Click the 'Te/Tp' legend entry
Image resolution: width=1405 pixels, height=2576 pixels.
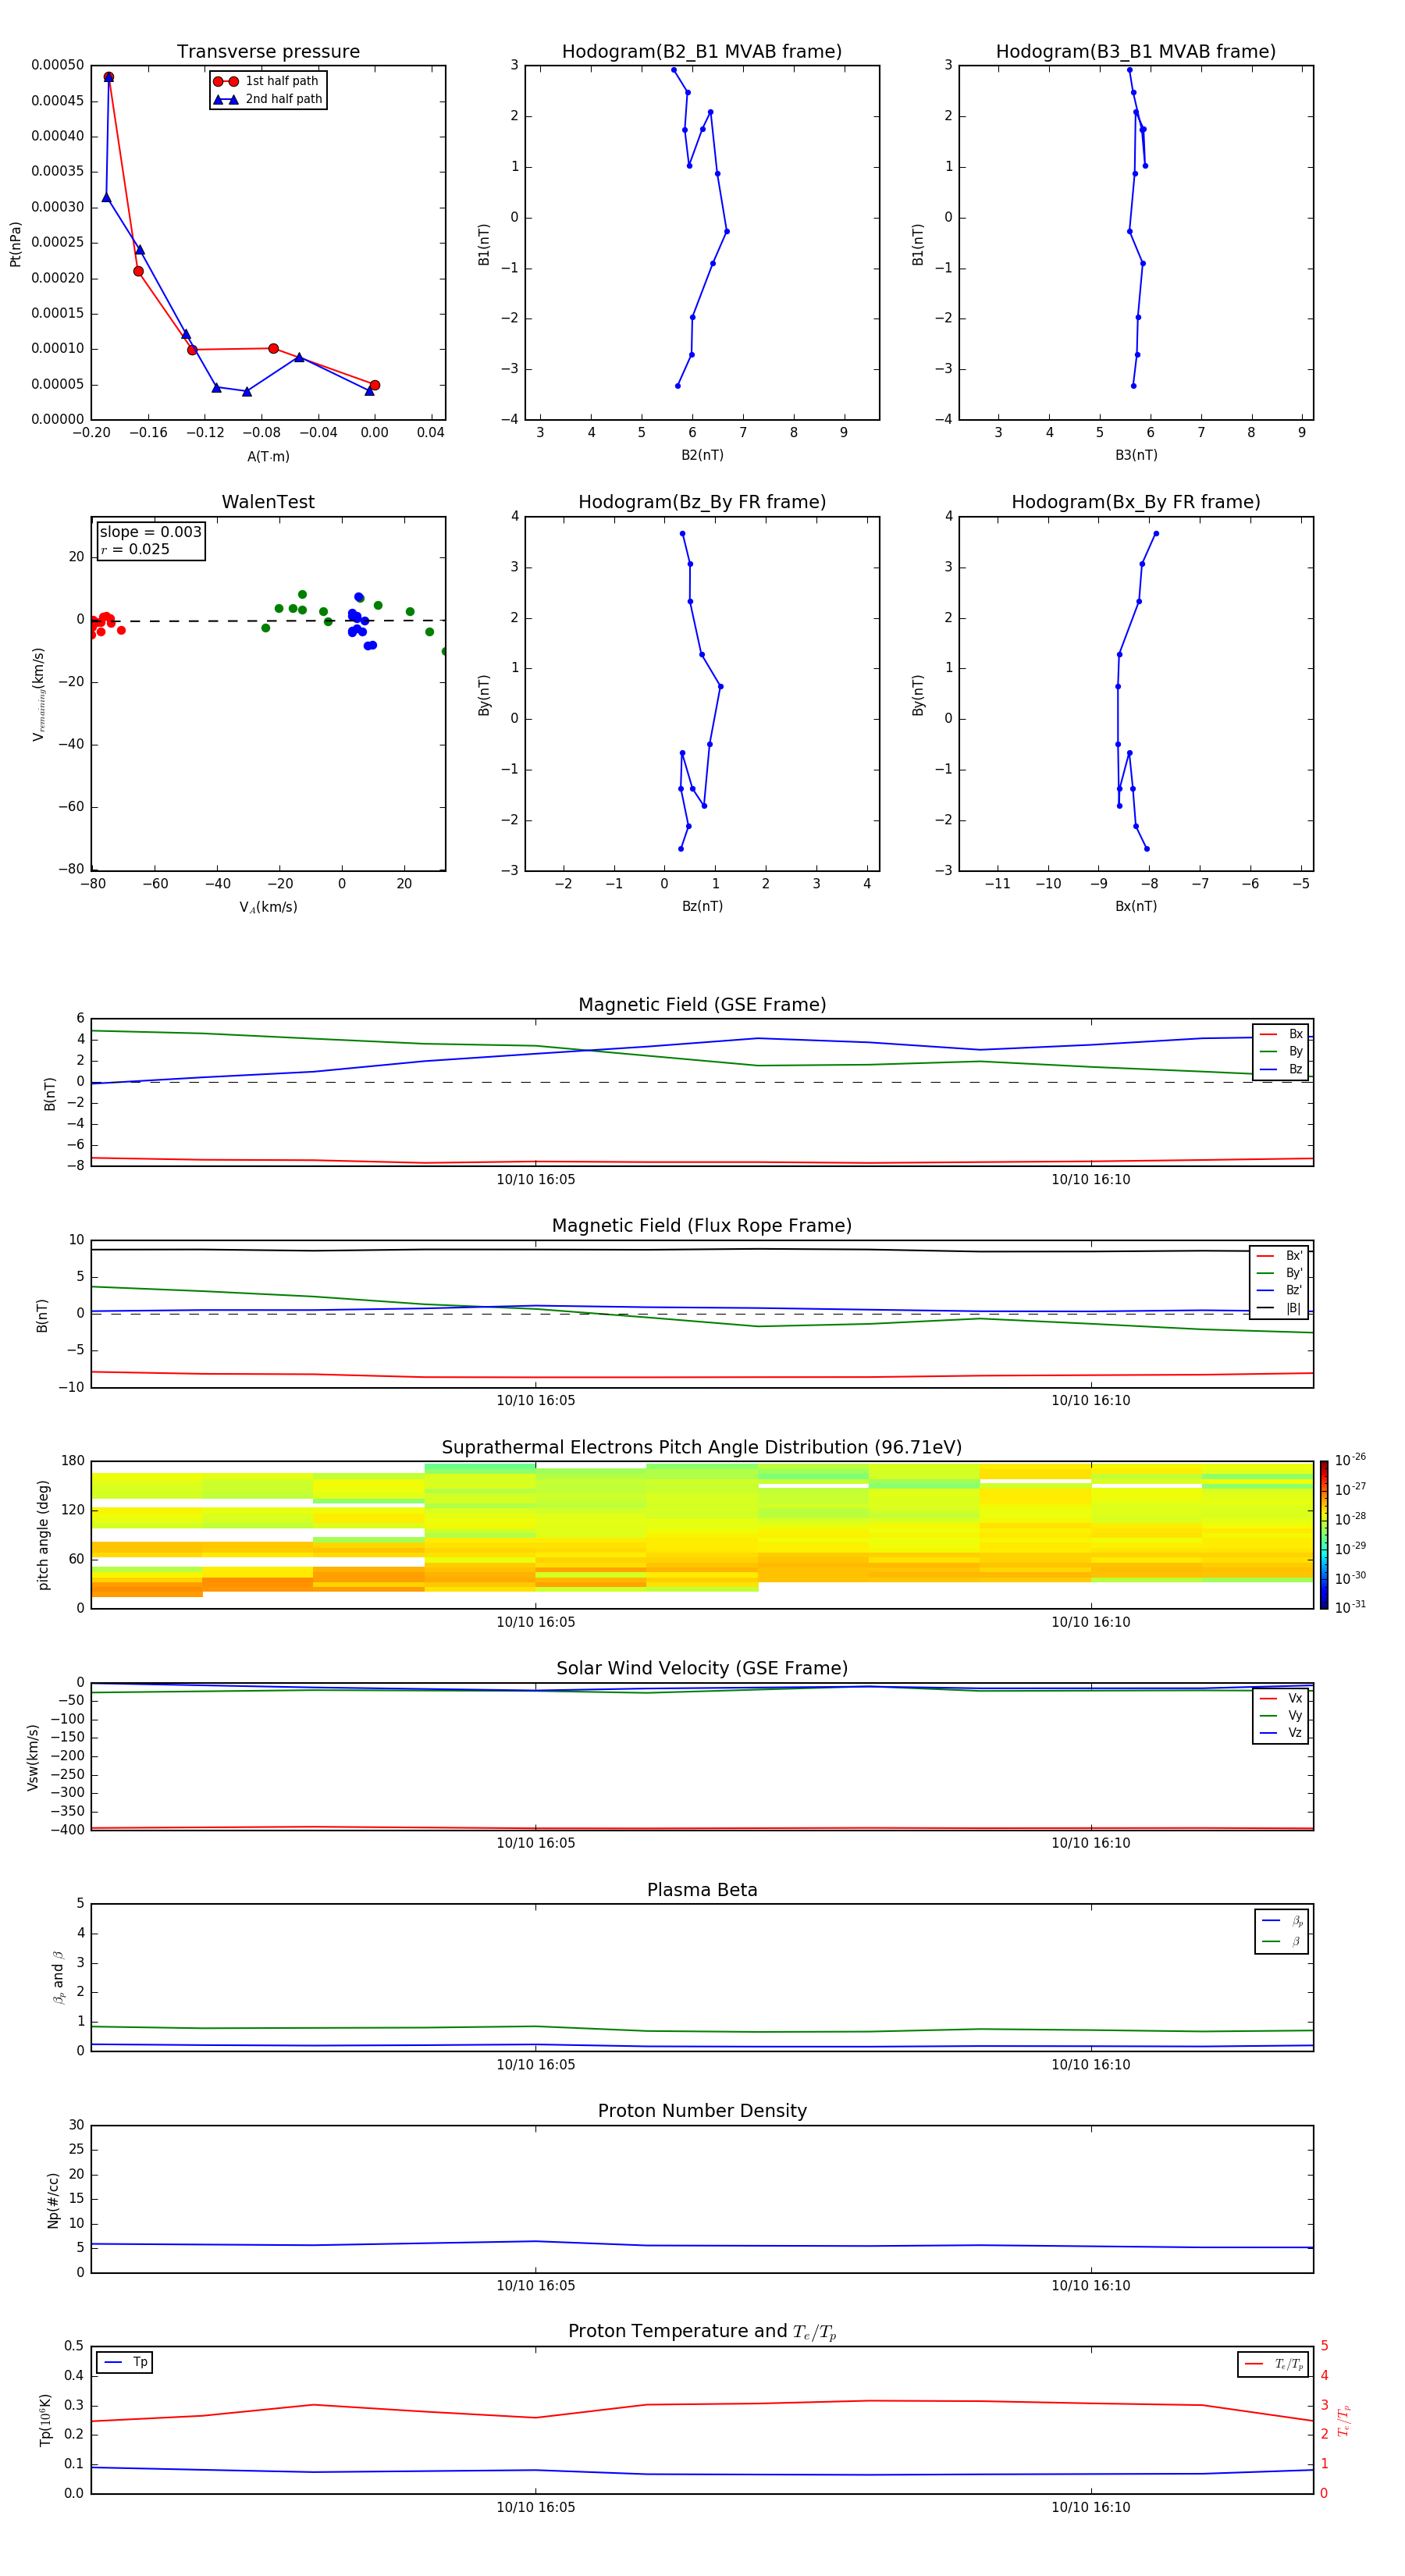[x=1273, y=2364]
